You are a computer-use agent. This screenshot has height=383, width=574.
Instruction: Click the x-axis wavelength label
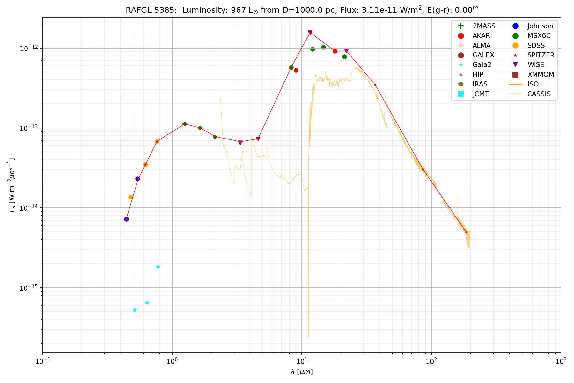(301, 372)
